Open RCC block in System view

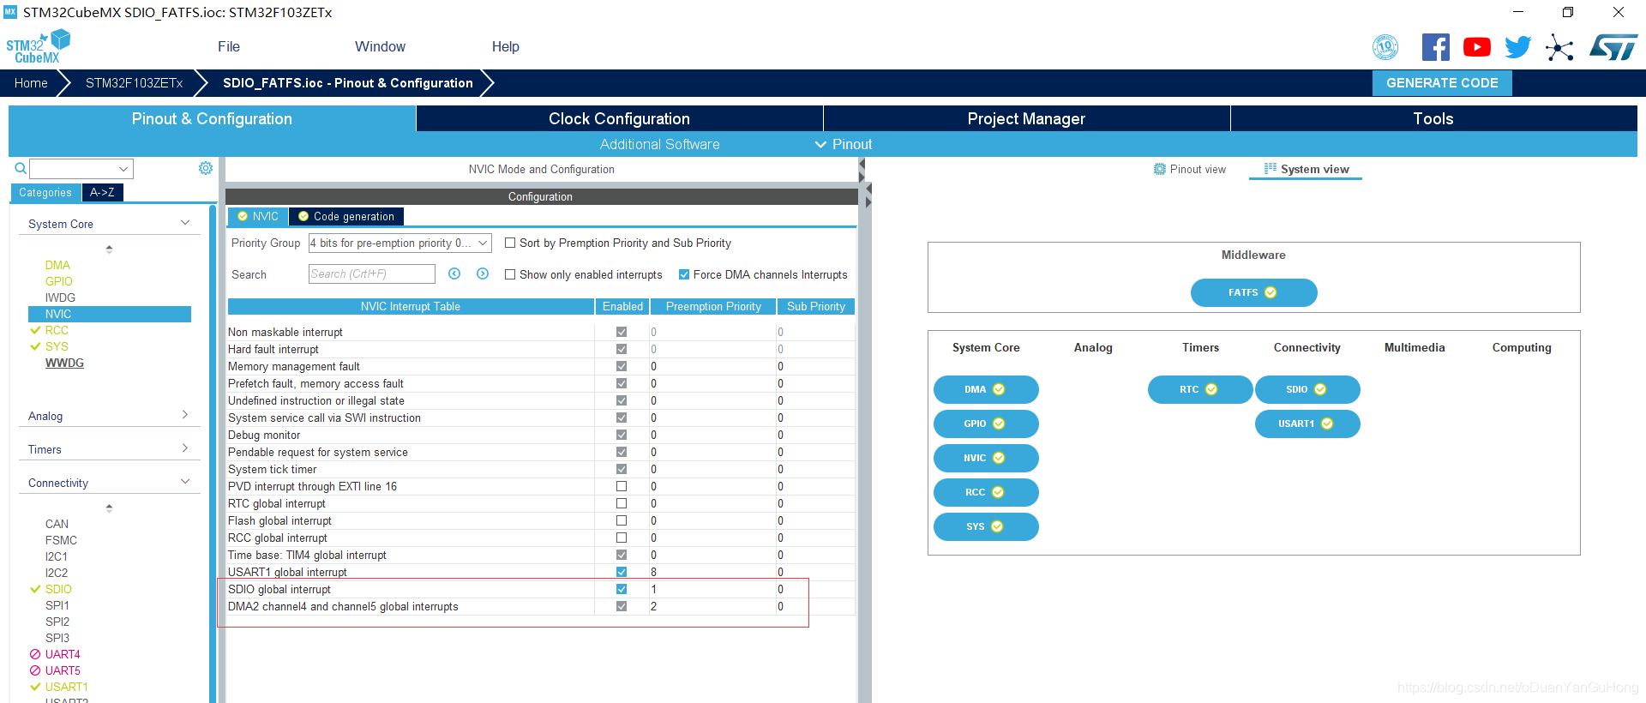coord(986,492)
